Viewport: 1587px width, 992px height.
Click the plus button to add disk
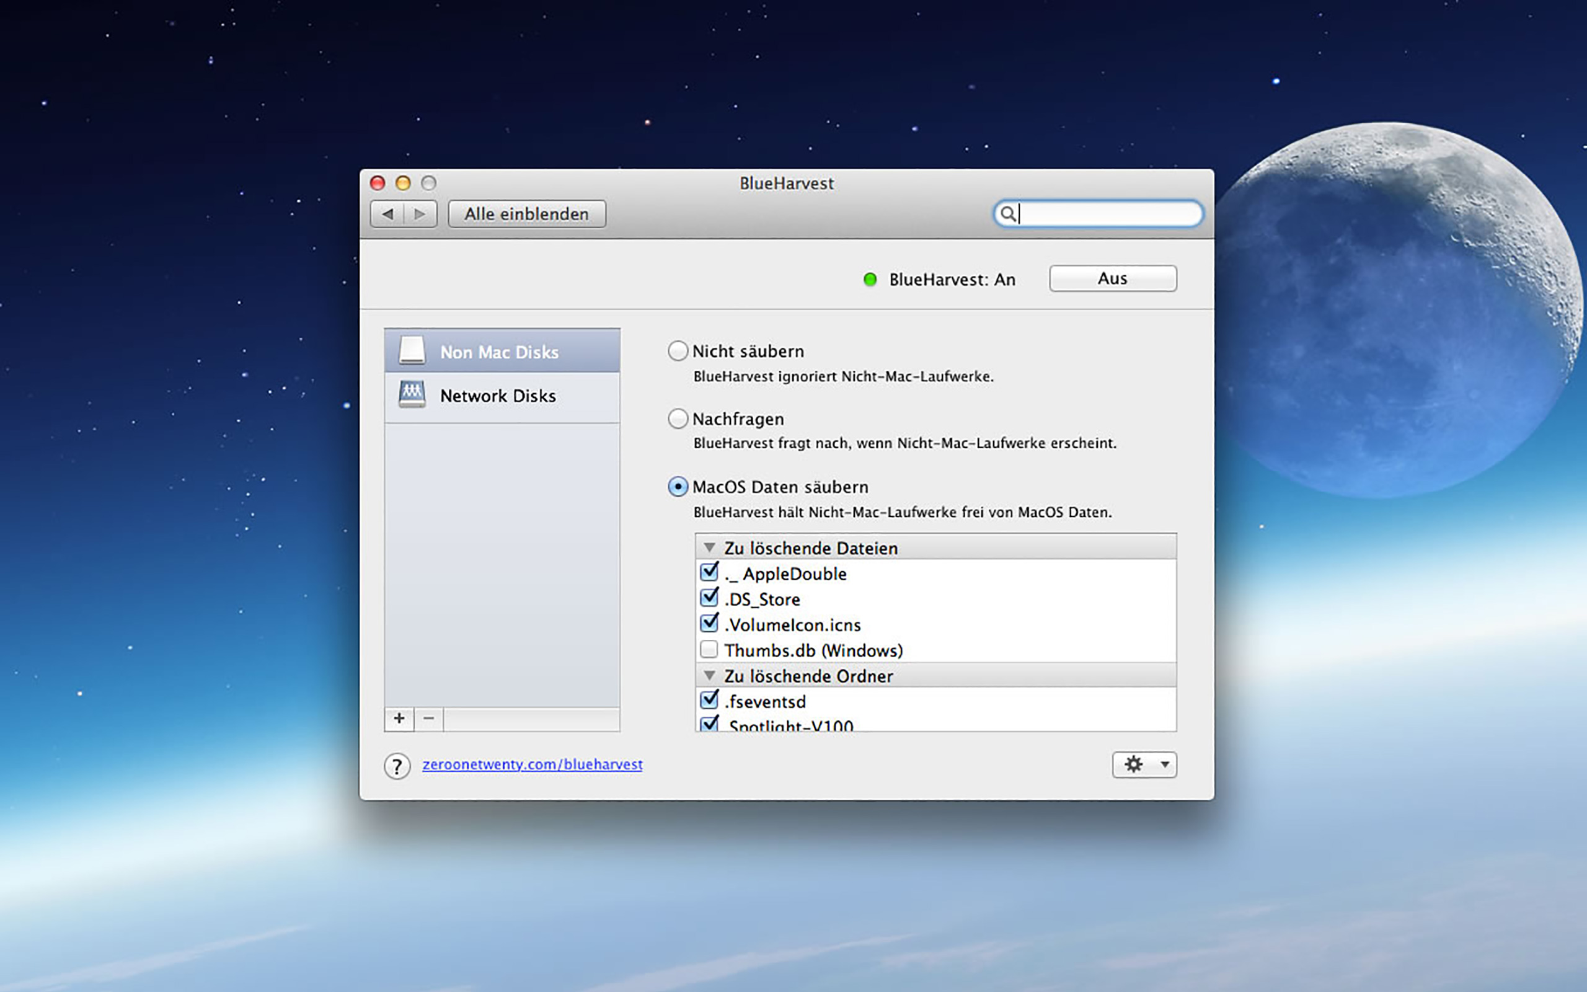(399, 719)
